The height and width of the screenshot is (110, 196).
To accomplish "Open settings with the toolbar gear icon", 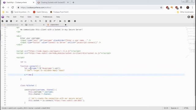I will pos(75,21).
